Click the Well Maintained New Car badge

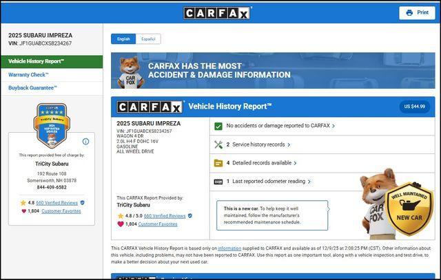pos(409,209)
